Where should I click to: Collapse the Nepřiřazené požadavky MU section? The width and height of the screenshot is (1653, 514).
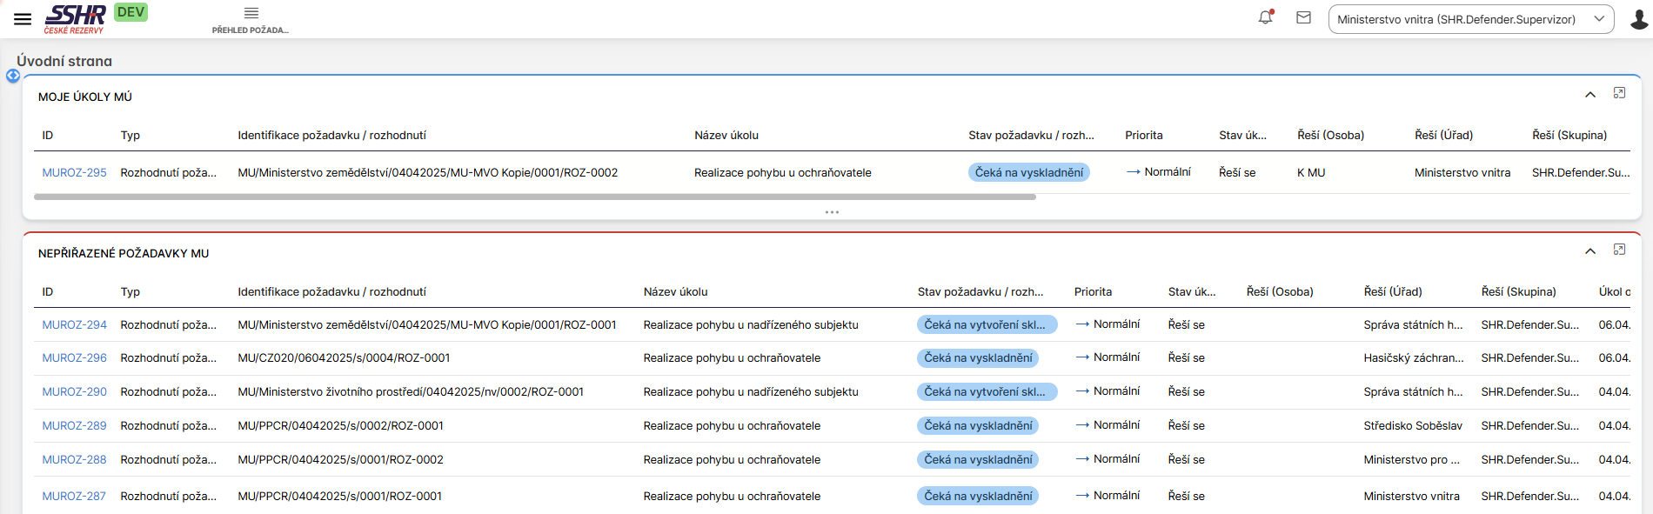(1590, 251)
